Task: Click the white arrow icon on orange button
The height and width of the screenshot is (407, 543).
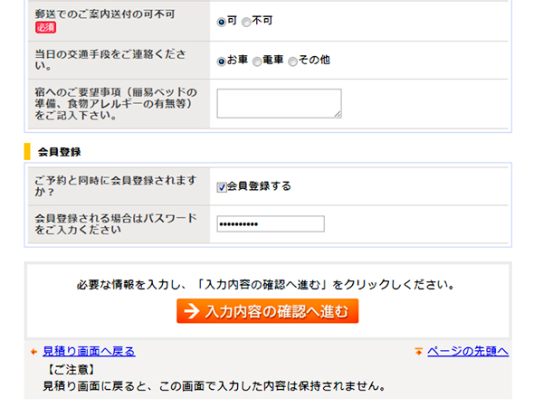Action: pos(192,311)
